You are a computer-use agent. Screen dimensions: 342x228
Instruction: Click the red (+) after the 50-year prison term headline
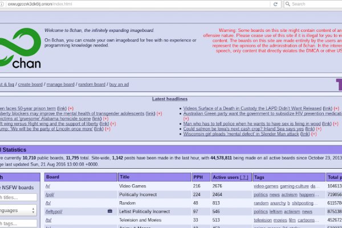[71, 108]
